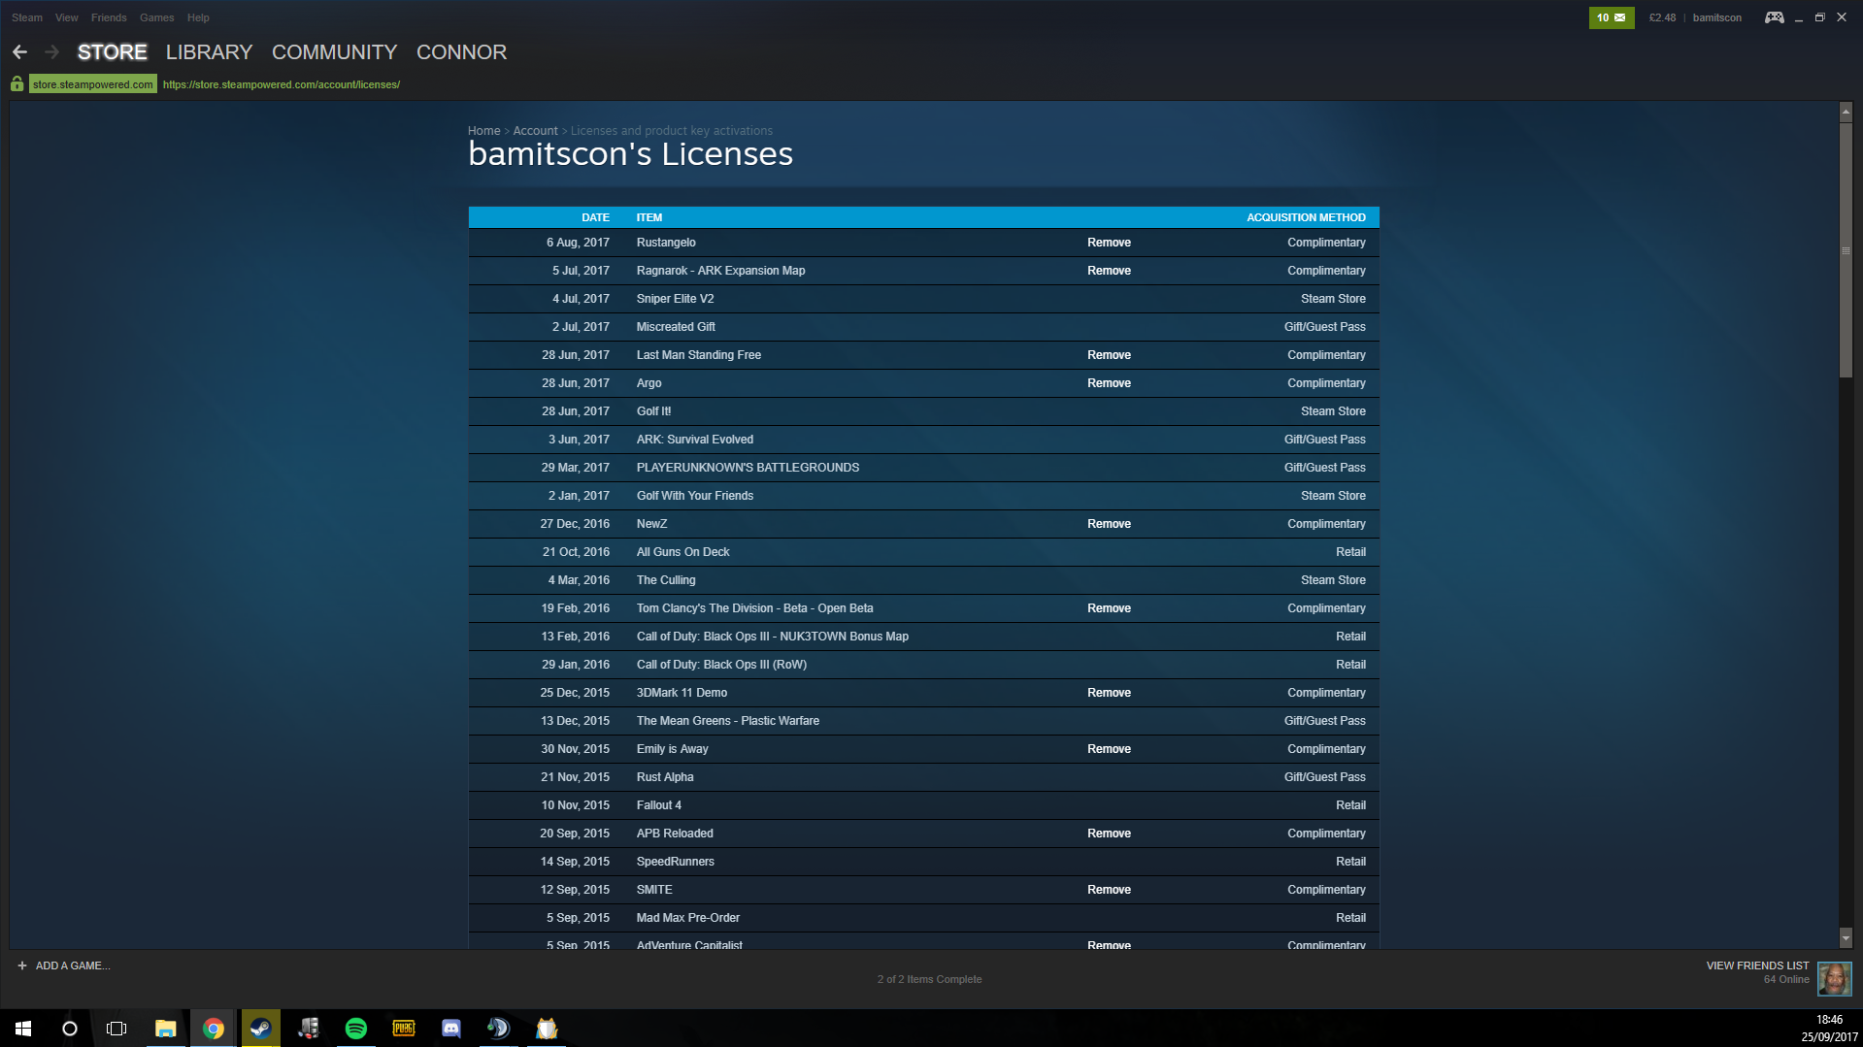
Task: Click the scrollbar up arrow
Action: click(x=1846, y=113)
